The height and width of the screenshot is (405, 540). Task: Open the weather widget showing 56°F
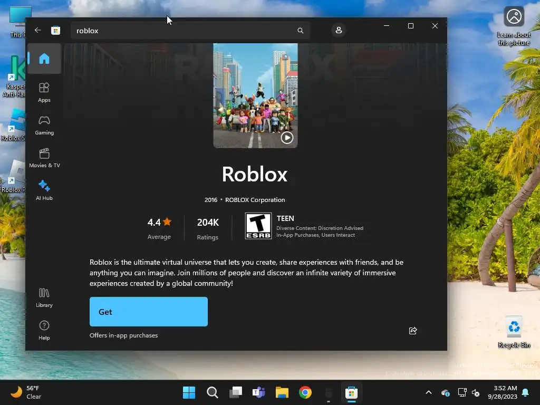[26, 392]
